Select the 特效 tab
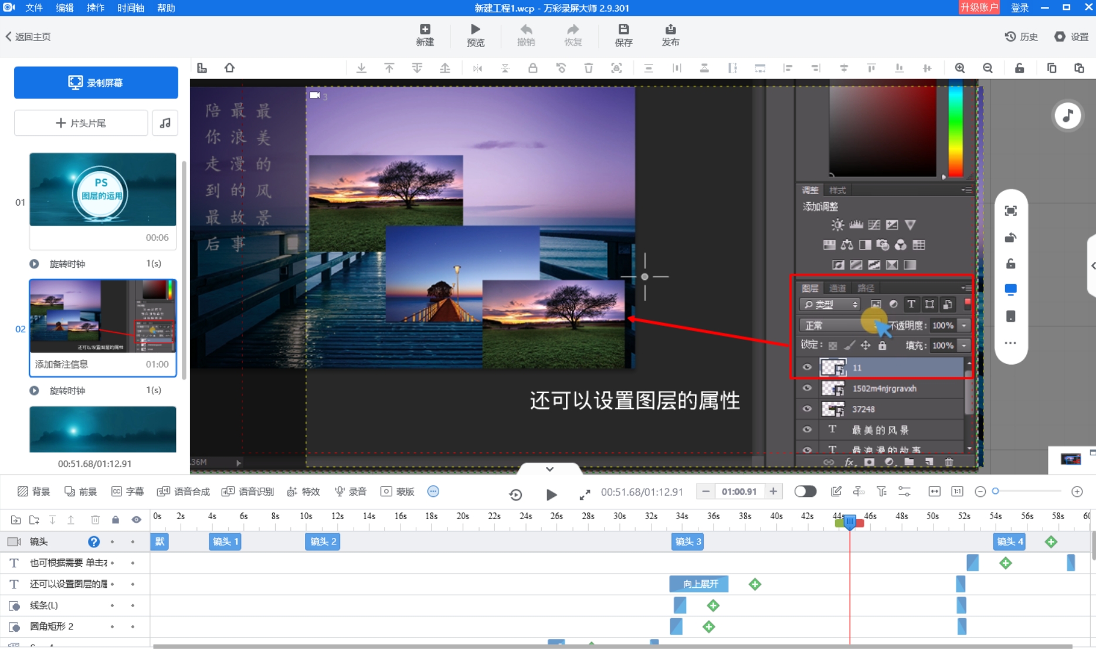Screen dimensions: 1096x654 click(x=303, y=492)
